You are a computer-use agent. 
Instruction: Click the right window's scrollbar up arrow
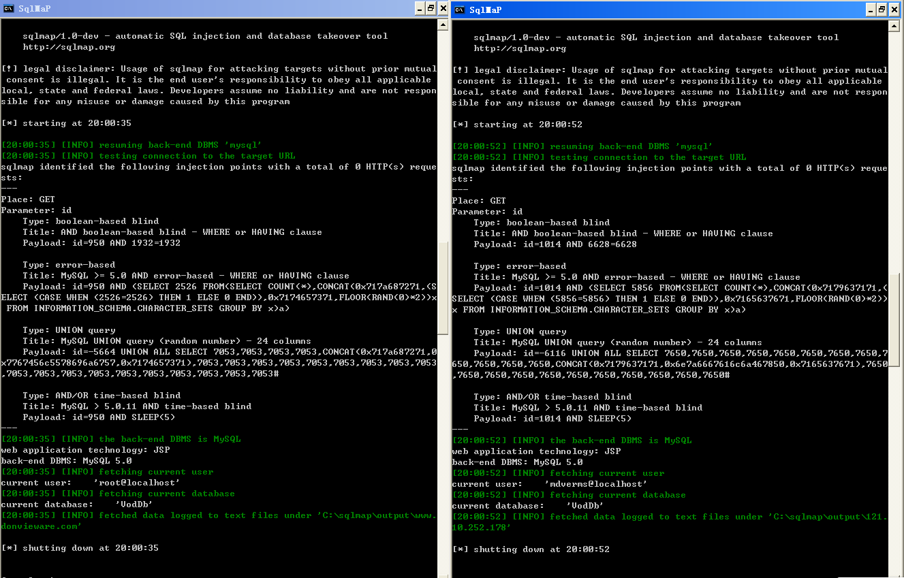[x=894, y=26]
